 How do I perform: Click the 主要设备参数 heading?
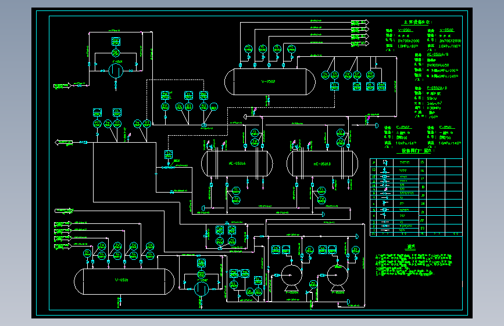(418, 22)
